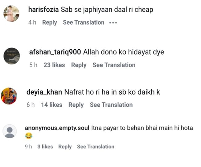Open more options dots on harisfozia's comment
This screenshot has width=201, height=167.
coord(113,23)
